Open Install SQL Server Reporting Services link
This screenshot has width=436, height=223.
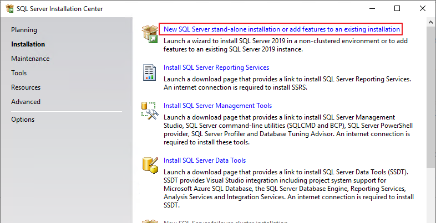click(x=216, y=68)
